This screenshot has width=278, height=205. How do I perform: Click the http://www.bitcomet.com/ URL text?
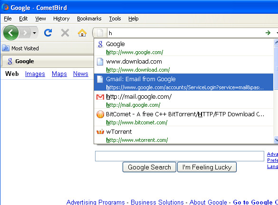point(137,122)
